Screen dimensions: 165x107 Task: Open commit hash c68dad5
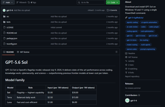point(90,10)
